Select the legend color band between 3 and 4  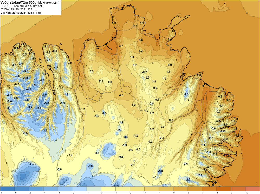point(152,189)
